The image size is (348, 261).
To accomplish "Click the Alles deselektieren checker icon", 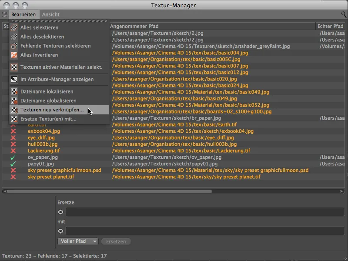I will 14,37.
